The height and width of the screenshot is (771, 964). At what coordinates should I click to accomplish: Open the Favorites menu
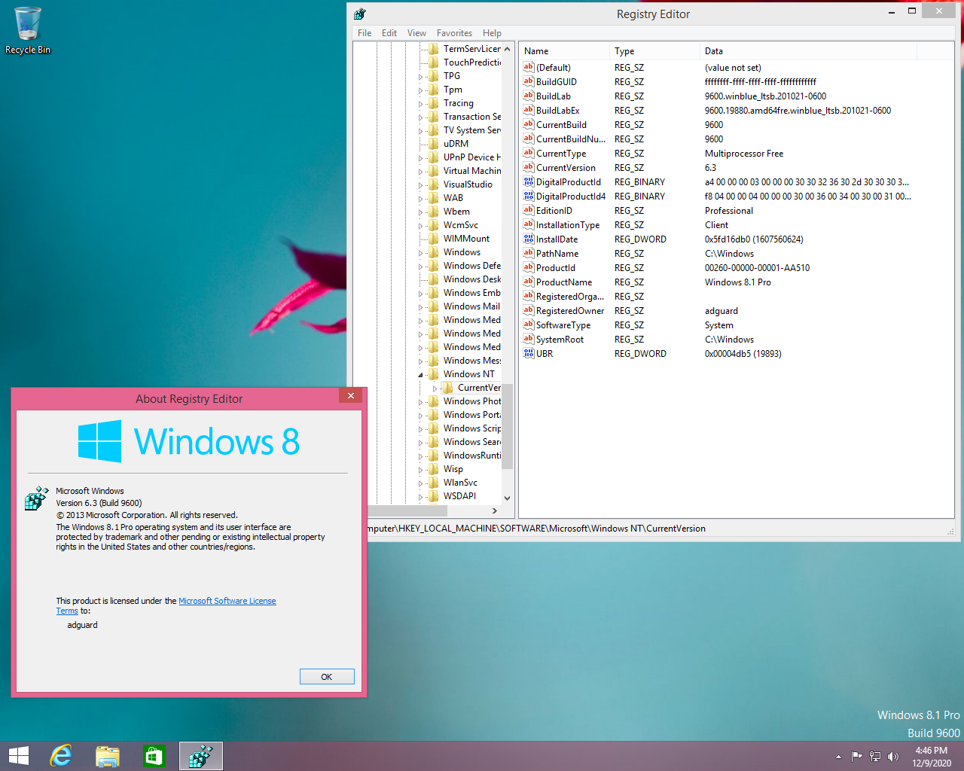[454, 33]
